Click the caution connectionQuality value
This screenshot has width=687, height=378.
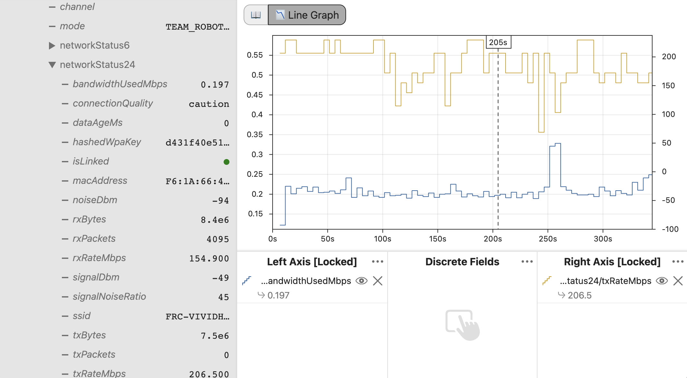[209, 104]
